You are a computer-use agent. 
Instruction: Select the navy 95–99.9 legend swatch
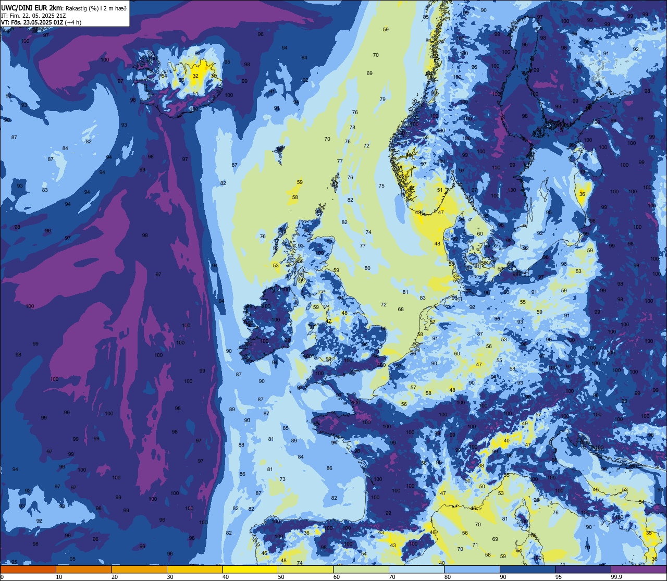coord(583,569)
